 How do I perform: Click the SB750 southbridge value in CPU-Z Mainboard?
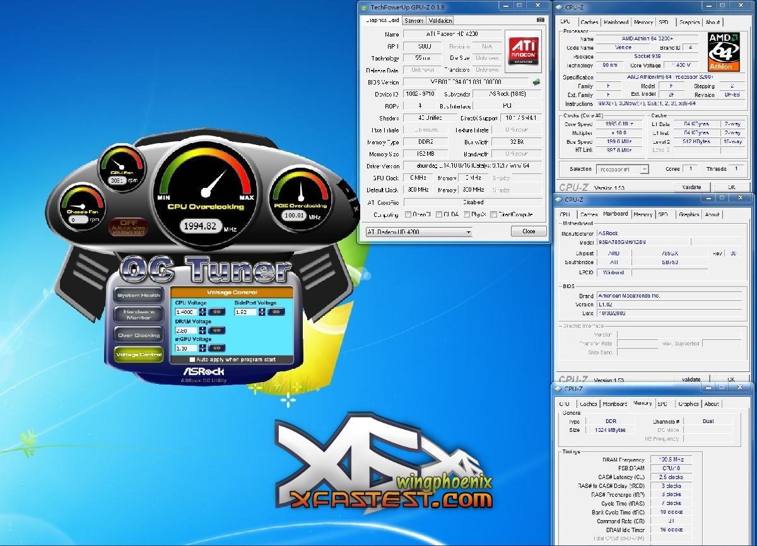pyautogui.click(x=670, y=262)
